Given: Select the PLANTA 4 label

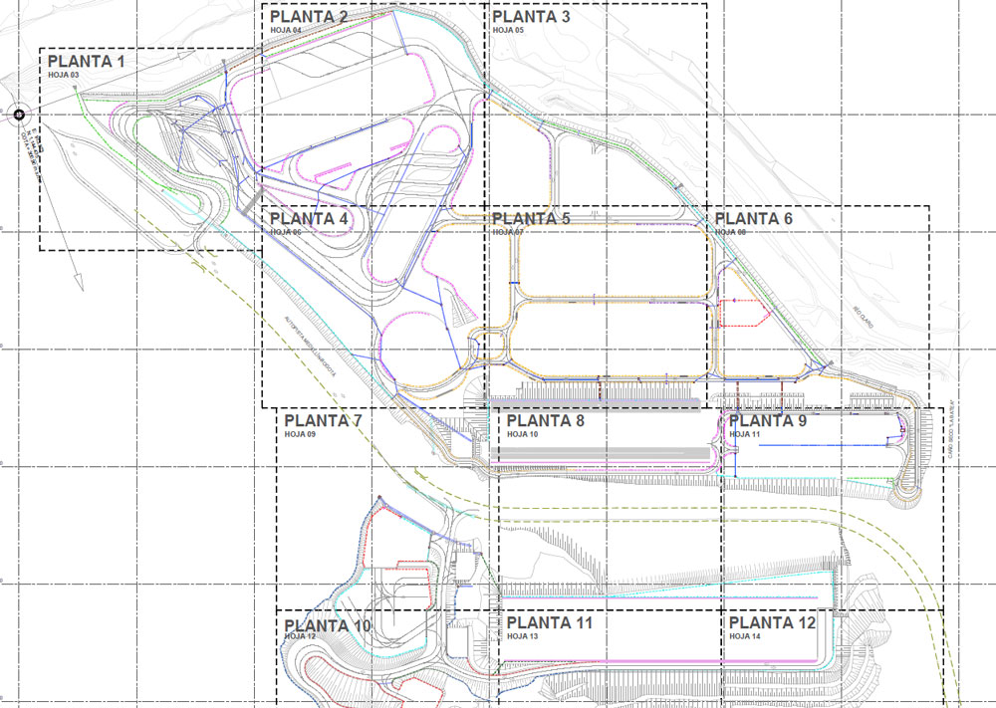Looking at the screenshot, I should point(309,219).
